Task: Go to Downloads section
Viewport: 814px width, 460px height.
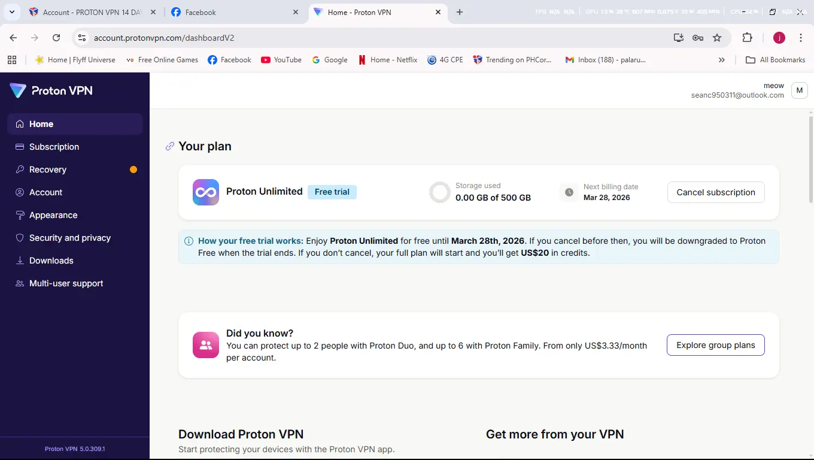Action: 75,261
